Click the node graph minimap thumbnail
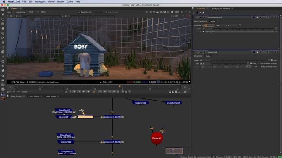This screenshot has width=282, height=158. pos(174,151)
